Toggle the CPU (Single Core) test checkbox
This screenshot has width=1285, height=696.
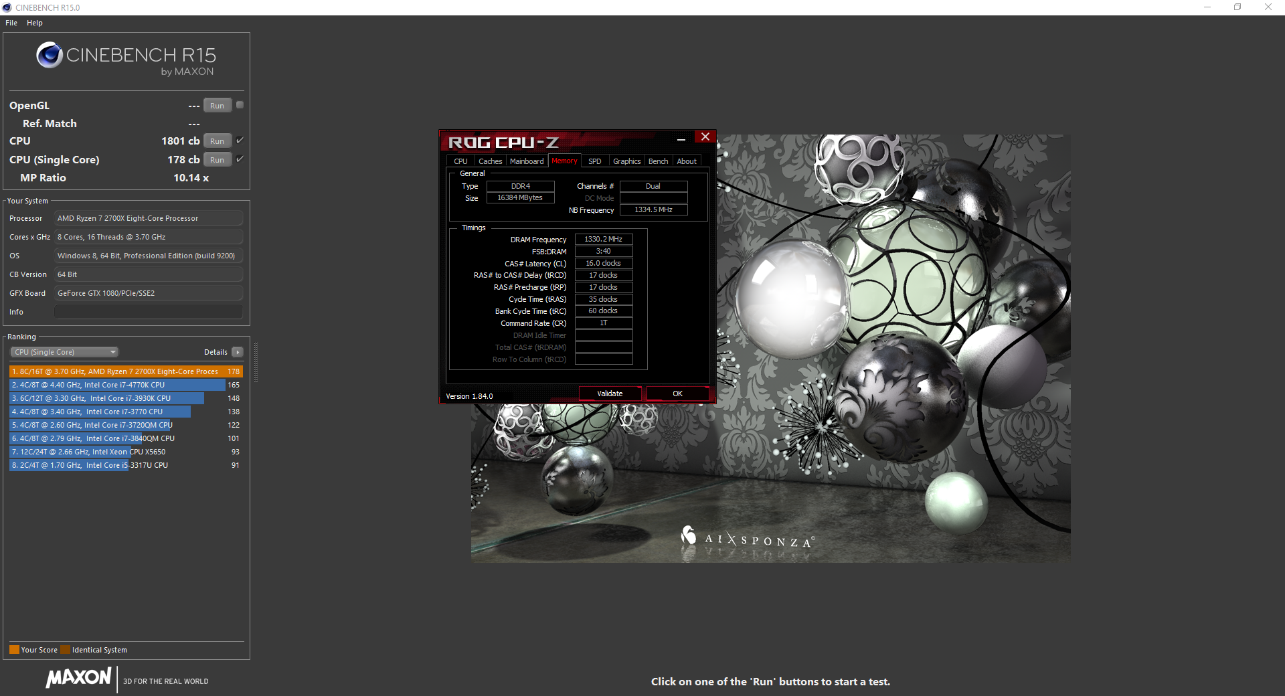240,159
